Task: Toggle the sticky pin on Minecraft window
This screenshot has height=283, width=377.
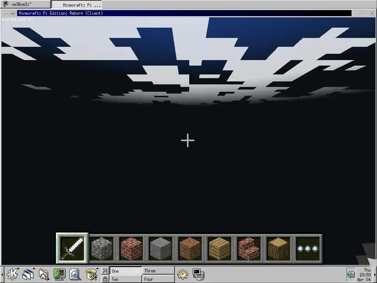Action: pos(12,13)
